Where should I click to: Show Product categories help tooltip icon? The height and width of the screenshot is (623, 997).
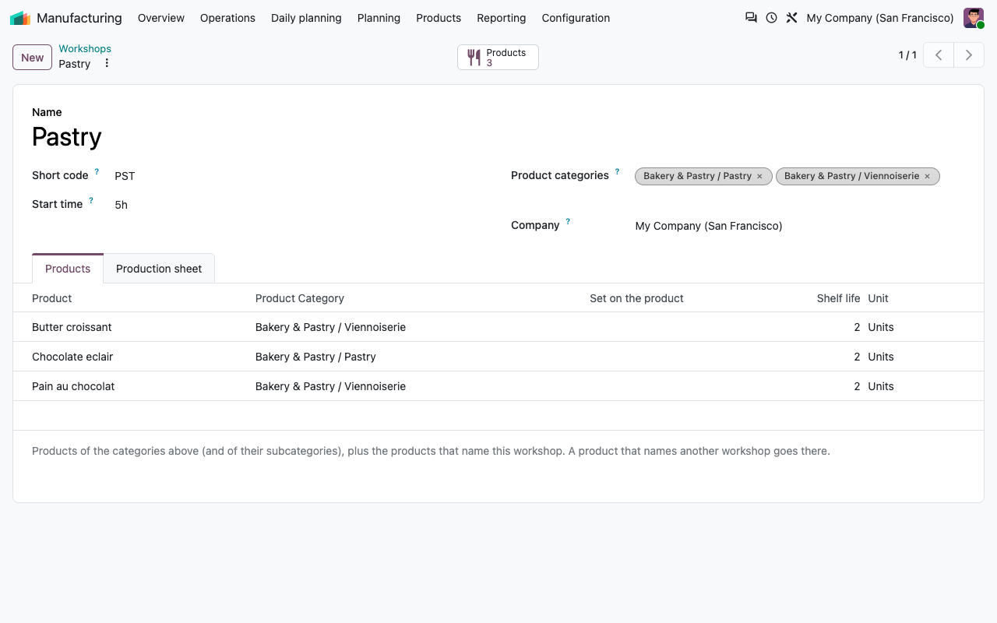pyautogui.click(x=618, y=171)
